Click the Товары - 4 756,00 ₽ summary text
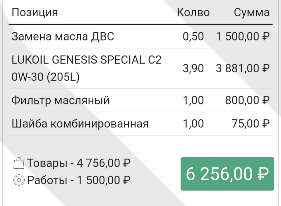Image resolution: width=281 pixels, height=206 pixels. coord(79,163)
